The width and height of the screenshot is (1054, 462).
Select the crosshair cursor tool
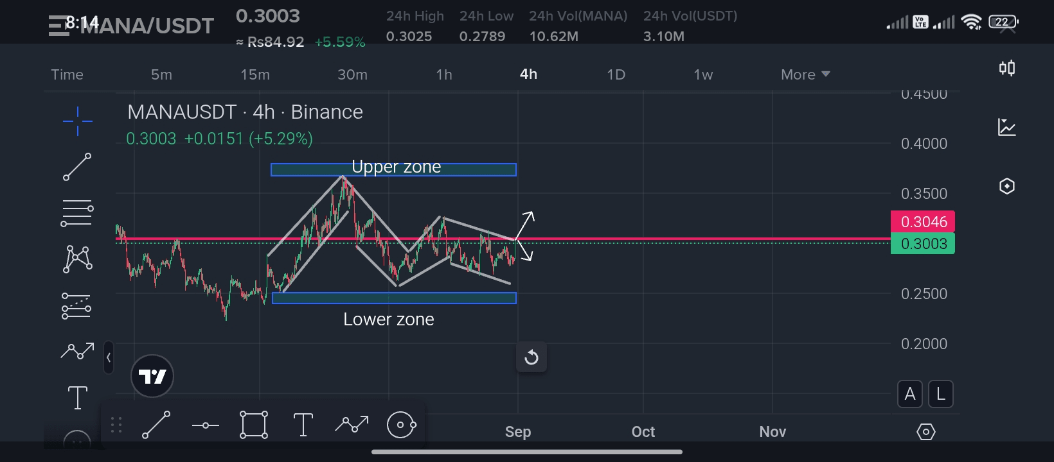[77, 121]
